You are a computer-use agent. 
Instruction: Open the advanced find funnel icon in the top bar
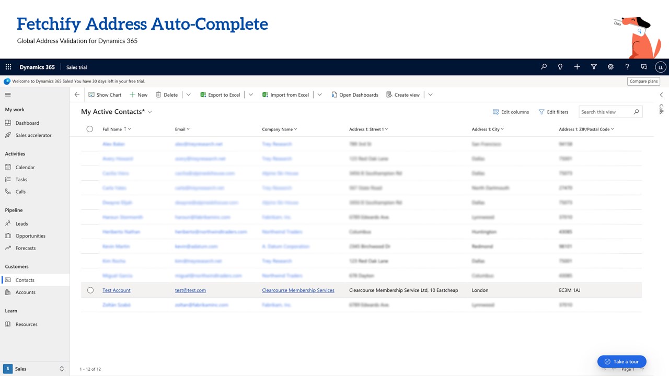click(594, 67)
